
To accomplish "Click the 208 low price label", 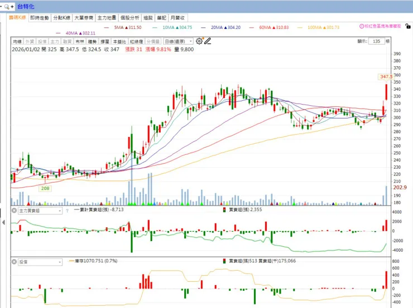I will click(45, 188).
